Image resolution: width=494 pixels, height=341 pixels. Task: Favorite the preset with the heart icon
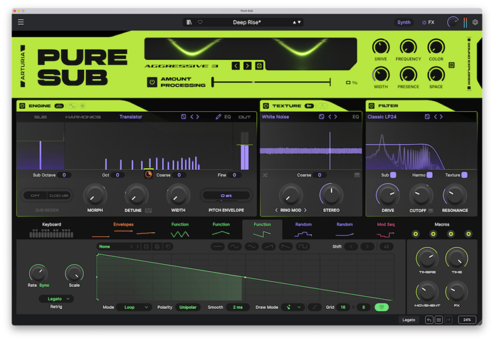point(200,22)
